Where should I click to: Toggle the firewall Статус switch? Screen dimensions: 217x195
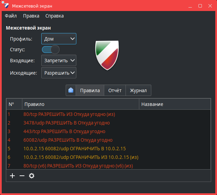tap(51, 50)
